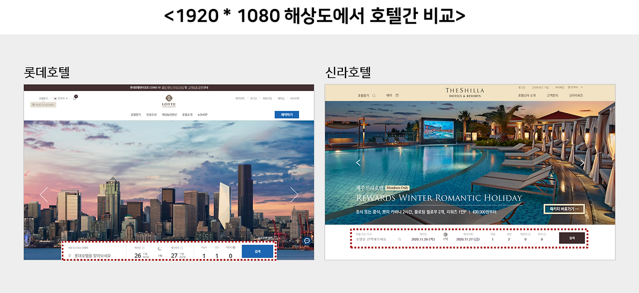Open Shilla 한국어 language dropdown
639x293 pixels.
(x=576, y=87)
